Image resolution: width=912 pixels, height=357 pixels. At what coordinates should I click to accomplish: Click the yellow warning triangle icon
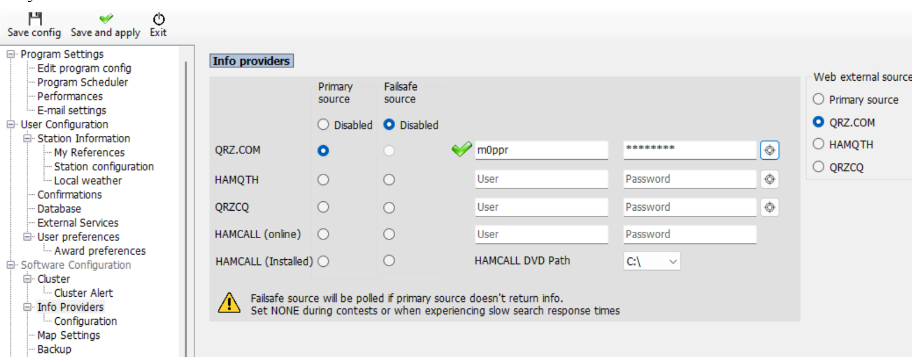click(229, 302)
